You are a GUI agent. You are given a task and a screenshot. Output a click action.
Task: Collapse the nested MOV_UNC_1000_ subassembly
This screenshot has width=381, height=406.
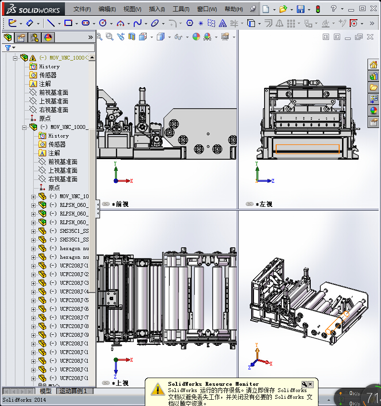25,127
